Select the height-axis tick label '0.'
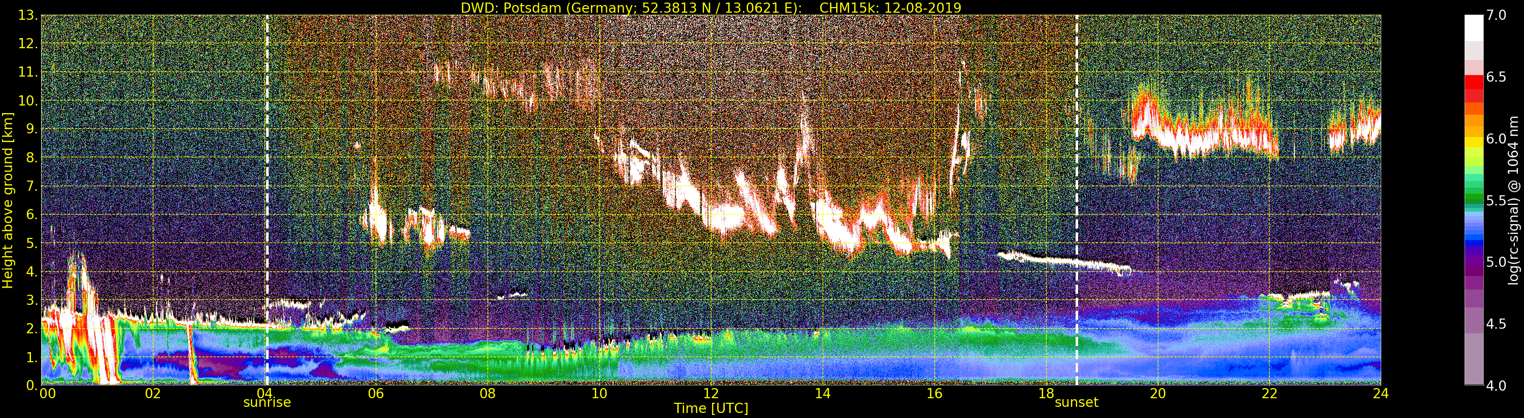Viewport: 1524px width, 418px height. click(32, 385)
